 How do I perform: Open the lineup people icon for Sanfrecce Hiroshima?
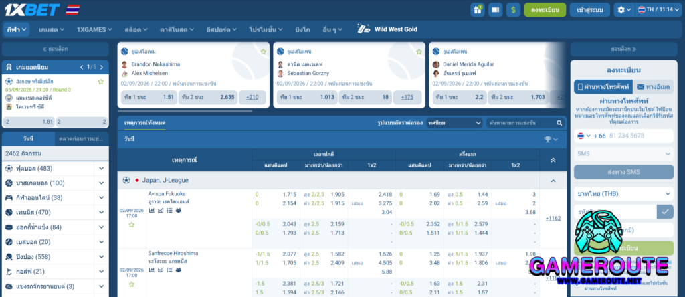click(x=178, y=270)
